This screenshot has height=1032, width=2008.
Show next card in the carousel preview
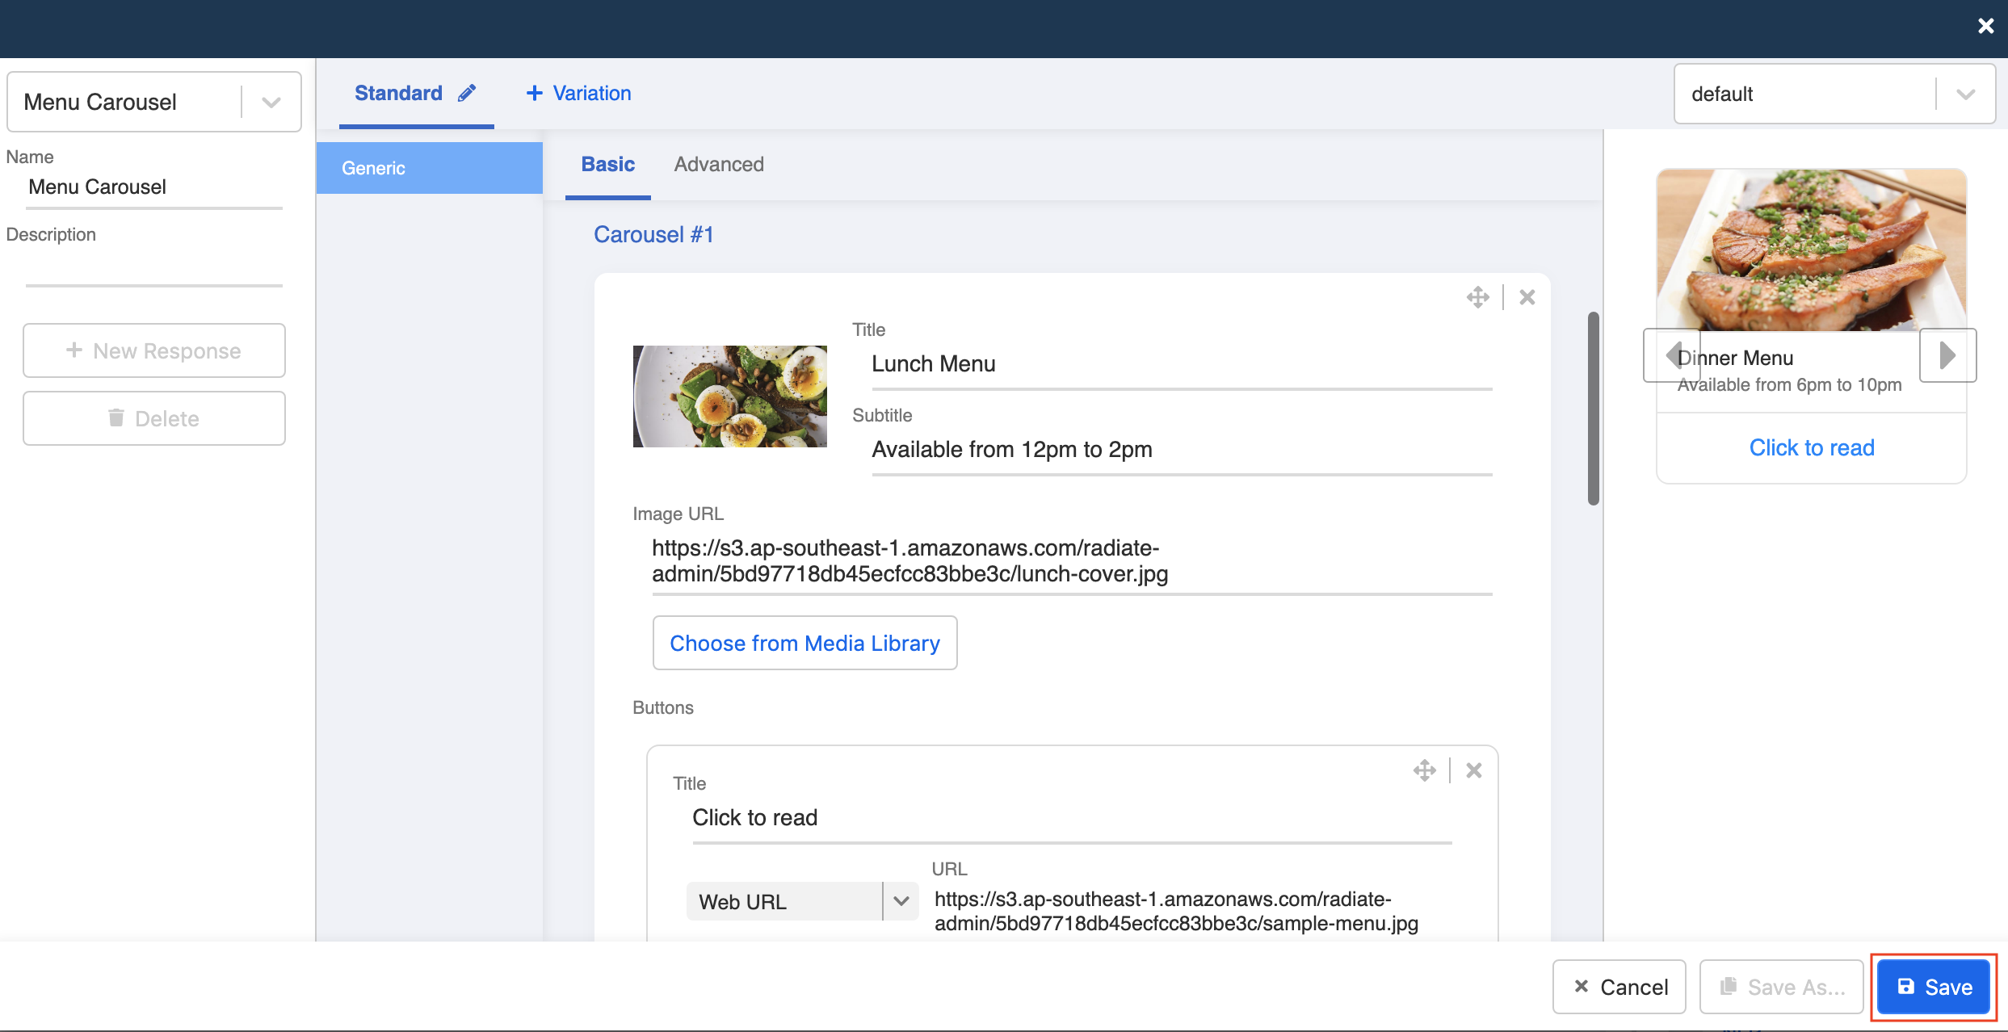click(1947, 355)
